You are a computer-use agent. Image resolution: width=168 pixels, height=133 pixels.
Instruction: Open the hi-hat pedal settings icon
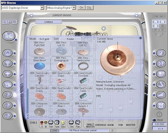coord(161,85)
